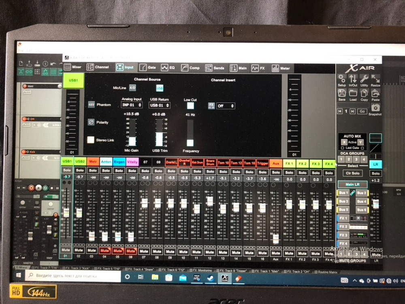Screen dimensions: 405x304
Task: Click the Windows search box
Action: click(x=73, y=276)
